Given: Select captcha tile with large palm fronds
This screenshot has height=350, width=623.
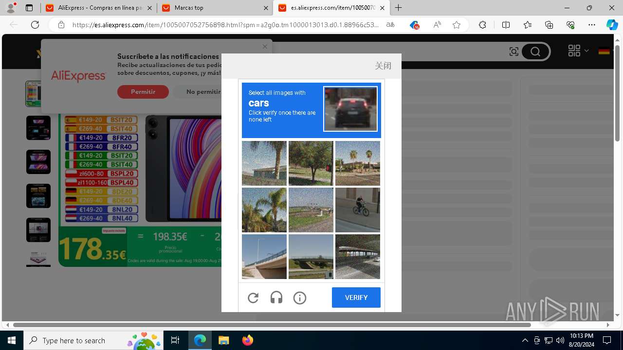Looking at the screenshot, I should [x=264, y=210].
